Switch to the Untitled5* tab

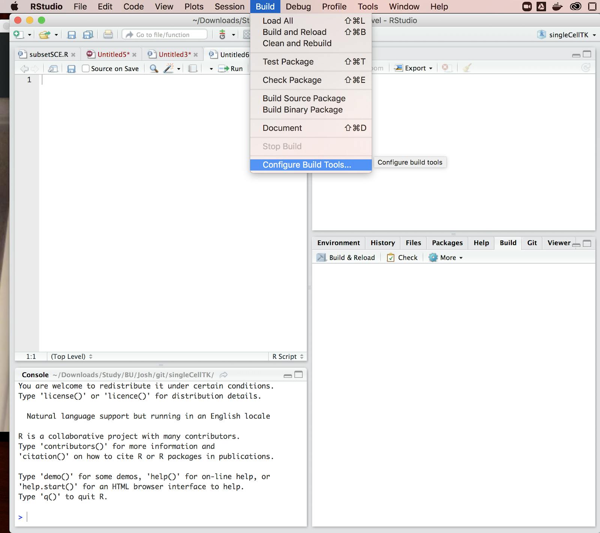(x=114, y=54)
